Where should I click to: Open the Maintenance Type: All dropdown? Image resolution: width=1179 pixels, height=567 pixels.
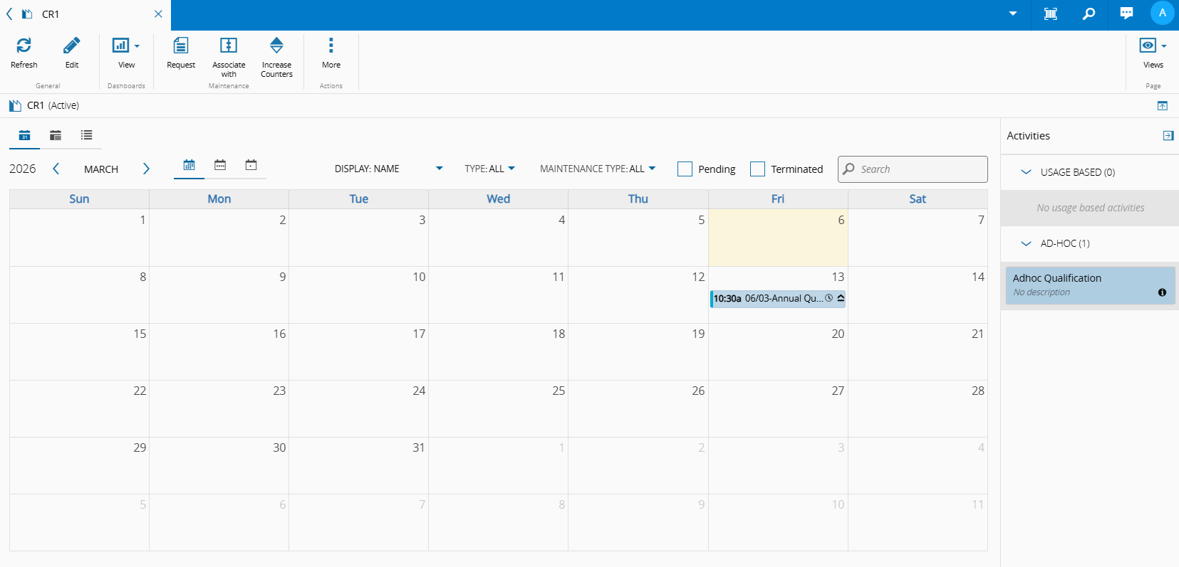click(x=597, y=169)
